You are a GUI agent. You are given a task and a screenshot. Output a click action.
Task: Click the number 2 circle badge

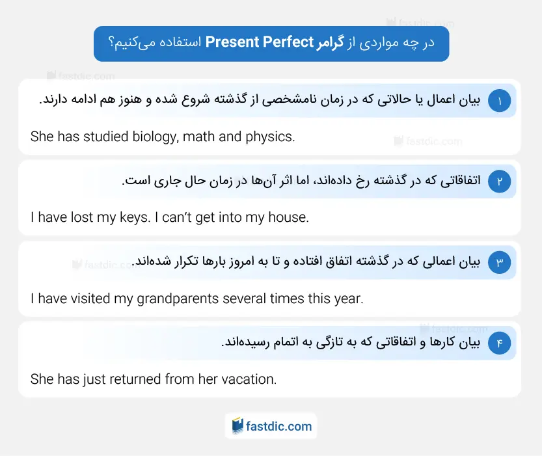pos(499,181)
